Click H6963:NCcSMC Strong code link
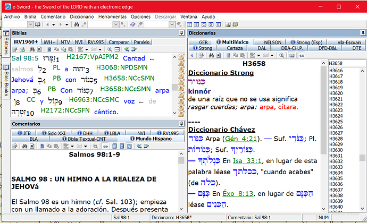 pos(94,100)
